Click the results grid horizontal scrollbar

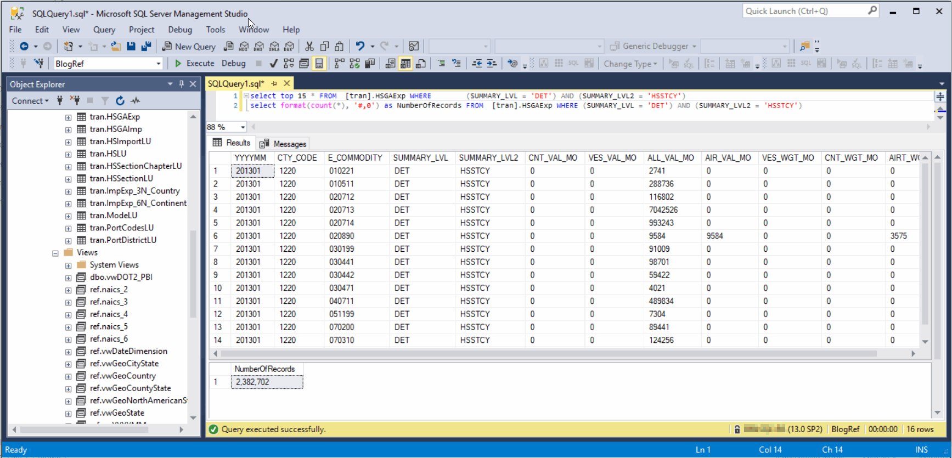tap(549, 354)
